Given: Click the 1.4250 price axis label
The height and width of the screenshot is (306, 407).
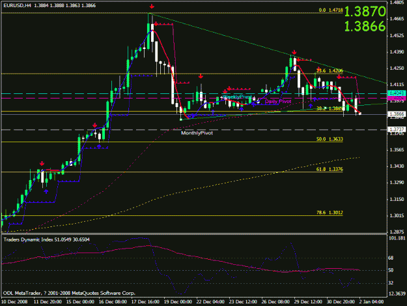Looking at the screenshot, I should [x=397, y=69].
